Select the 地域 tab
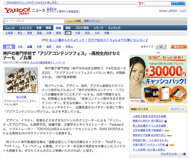The height and width of the screenshot is (158, 190). [x=58, y=28]
